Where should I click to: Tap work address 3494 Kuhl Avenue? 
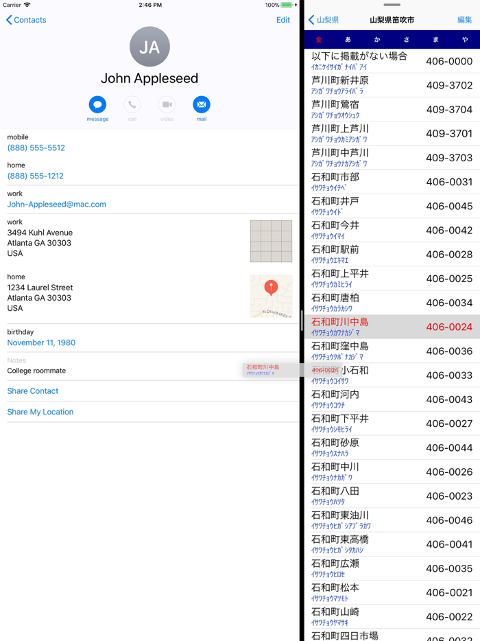click(x=40, y=243)
